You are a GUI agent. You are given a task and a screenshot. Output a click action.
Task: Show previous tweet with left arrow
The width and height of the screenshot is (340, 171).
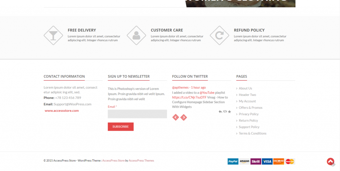[176, 117]
